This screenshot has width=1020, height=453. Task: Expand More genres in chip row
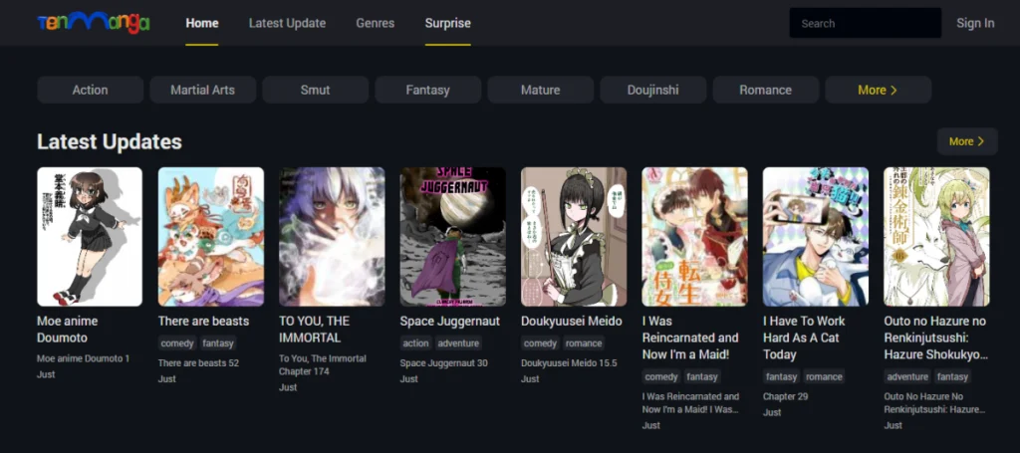click(x=879, y=90)
